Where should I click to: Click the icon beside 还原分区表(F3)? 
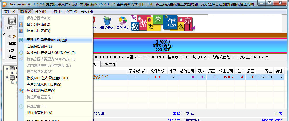coord(21,31)
